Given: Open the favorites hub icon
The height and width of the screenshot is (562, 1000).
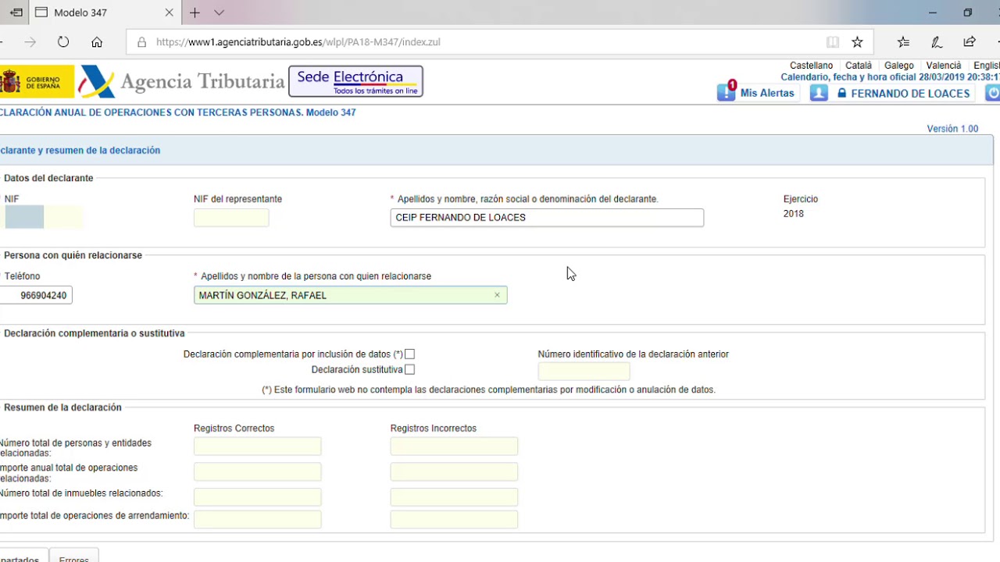Looking at the screenshot, I should coord(903,42).
